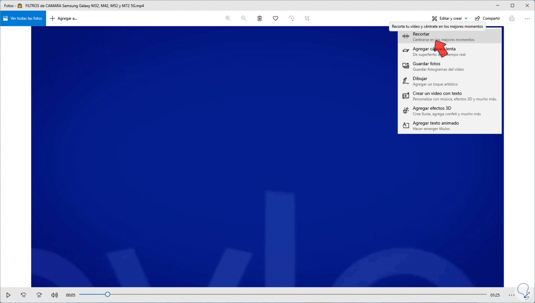Click the zoom out magnifier icon

point(244,18)
